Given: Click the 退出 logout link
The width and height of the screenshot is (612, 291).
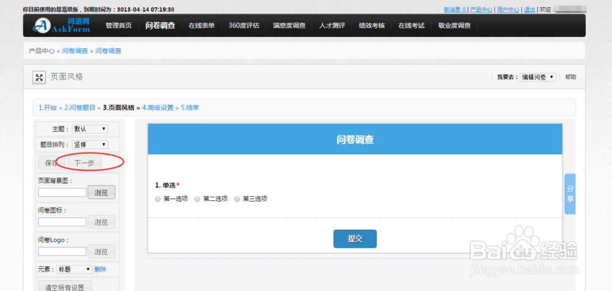Looking at the screenshot, I should (529, 10).
